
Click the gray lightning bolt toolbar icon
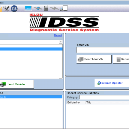54,8
